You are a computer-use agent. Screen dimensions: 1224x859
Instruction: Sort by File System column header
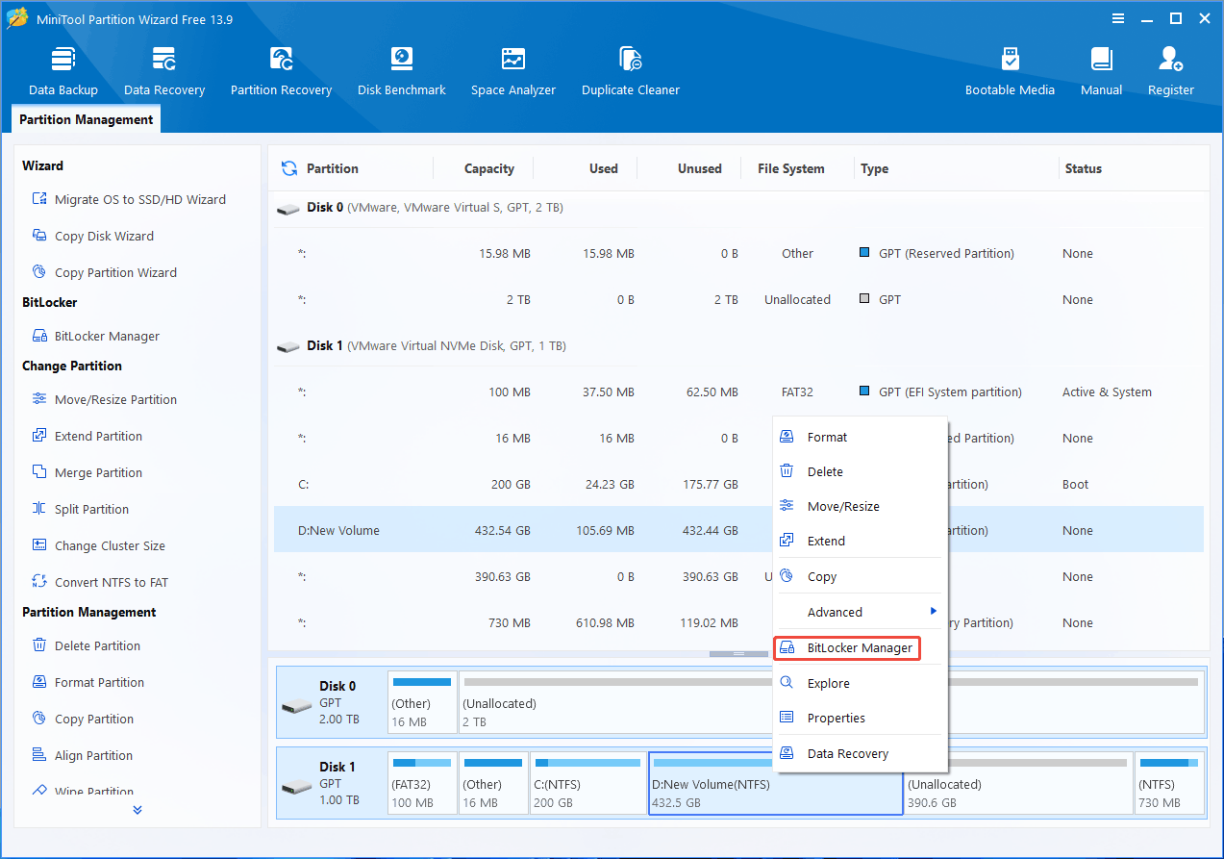(790, 168)
